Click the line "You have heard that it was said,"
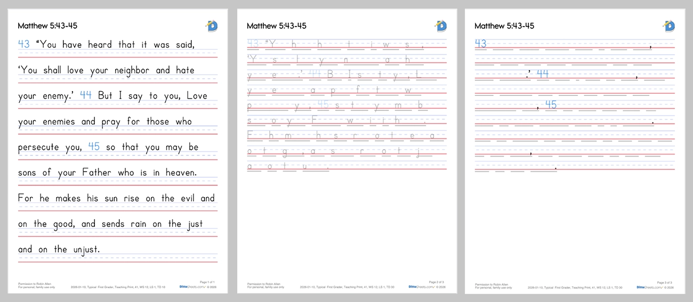This screenshot has height=302, width=693. pyautogui.click(x=115, y=45)
